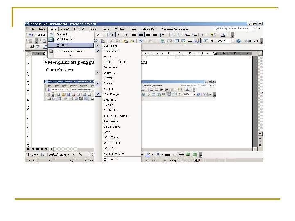Click the Format Painter brush
Viewport: 295px width, 221px height.
(x=132, y=41)
